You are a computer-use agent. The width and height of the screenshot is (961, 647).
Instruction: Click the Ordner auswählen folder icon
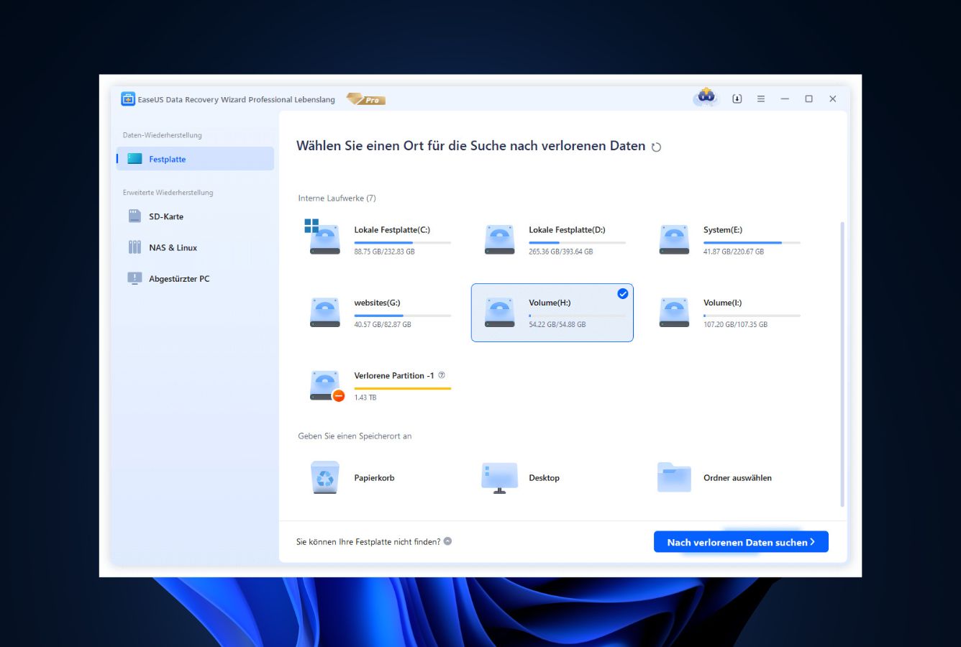click(674, 477)
